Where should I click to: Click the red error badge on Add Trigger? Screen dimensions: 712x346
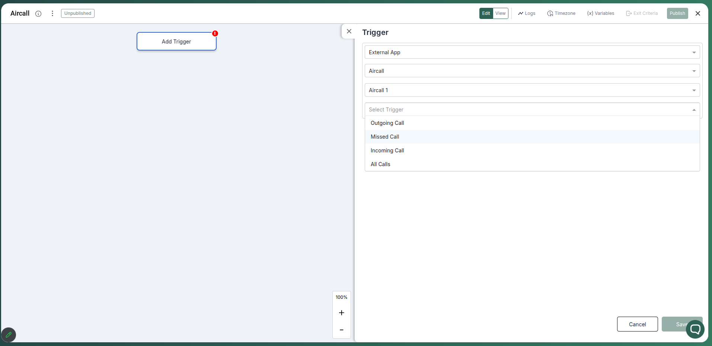pyautogui.click(x=215, y=33)
